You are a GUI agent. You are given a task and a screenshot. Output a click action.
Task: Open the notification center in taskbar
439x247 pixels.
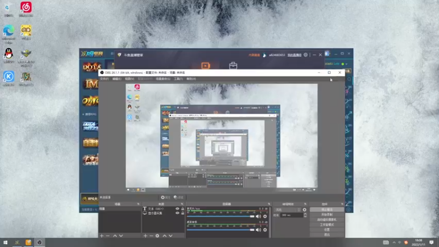coord(431,243)
